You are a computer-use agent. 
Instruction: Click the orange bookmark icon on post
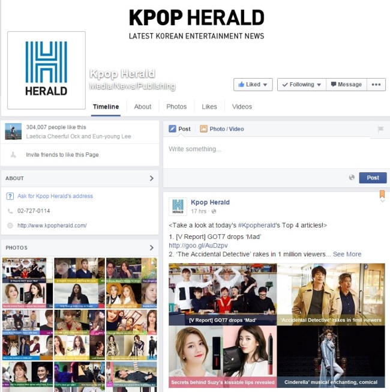point(382,194)
